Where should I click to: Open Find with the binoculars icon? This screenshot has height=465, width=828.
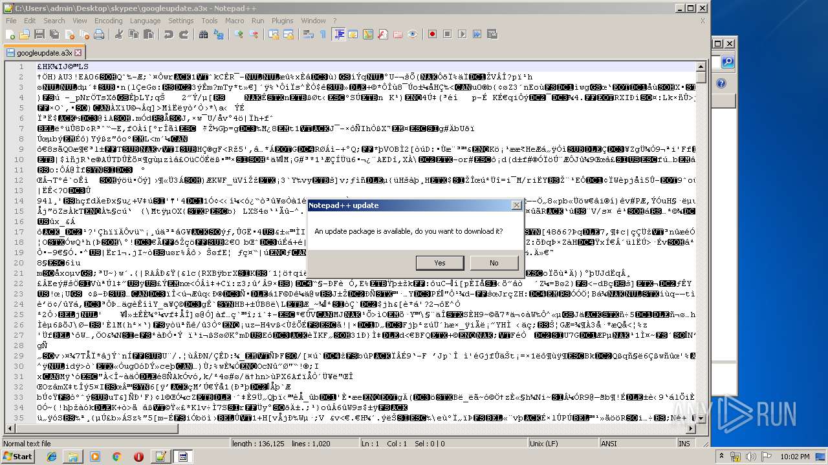tap(203, 34)
